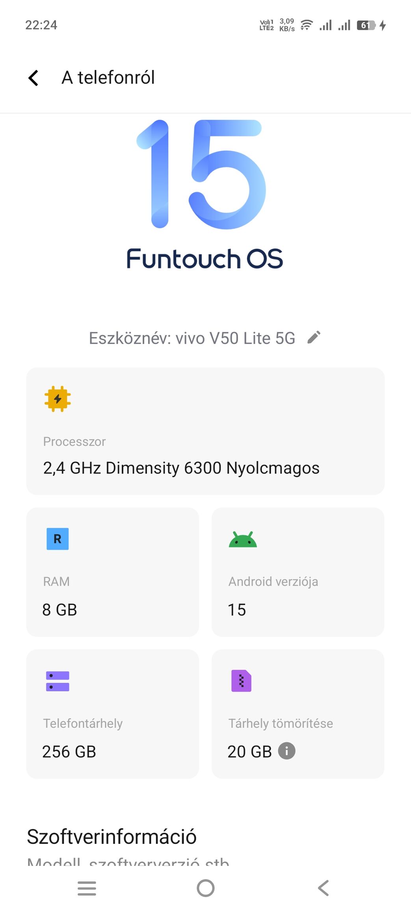Viewport: 411px width, 910px height.
Task: Tap the battery indicator in status bar
Action: 366,26
